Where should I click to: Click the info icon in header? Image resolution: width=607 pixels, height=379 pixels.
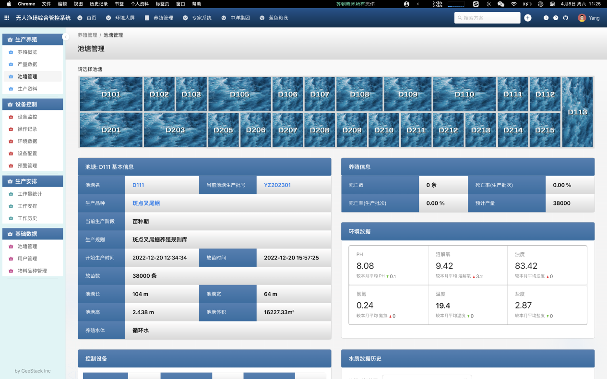pos(546,18)
